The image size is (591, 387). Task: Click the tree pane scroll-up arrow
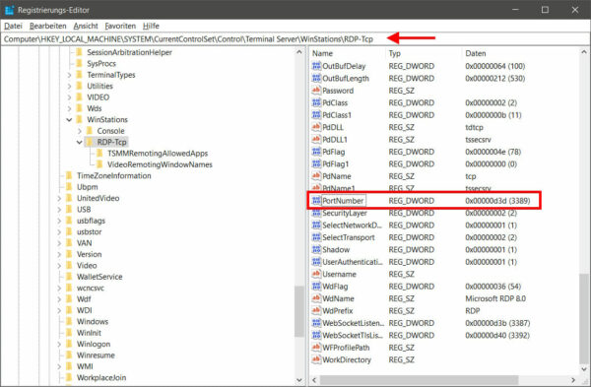tap(299, 52)
